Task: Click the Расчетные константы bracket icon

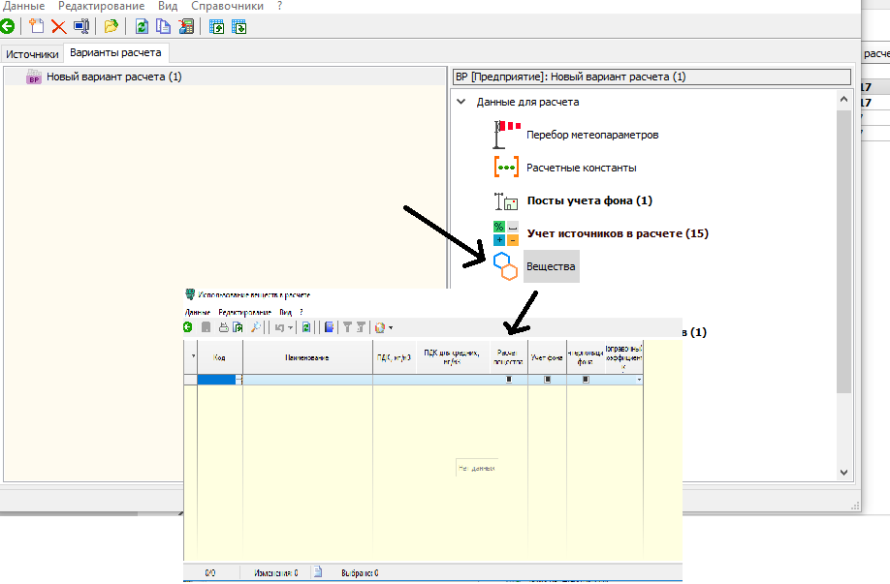Action: coord(506,168)
